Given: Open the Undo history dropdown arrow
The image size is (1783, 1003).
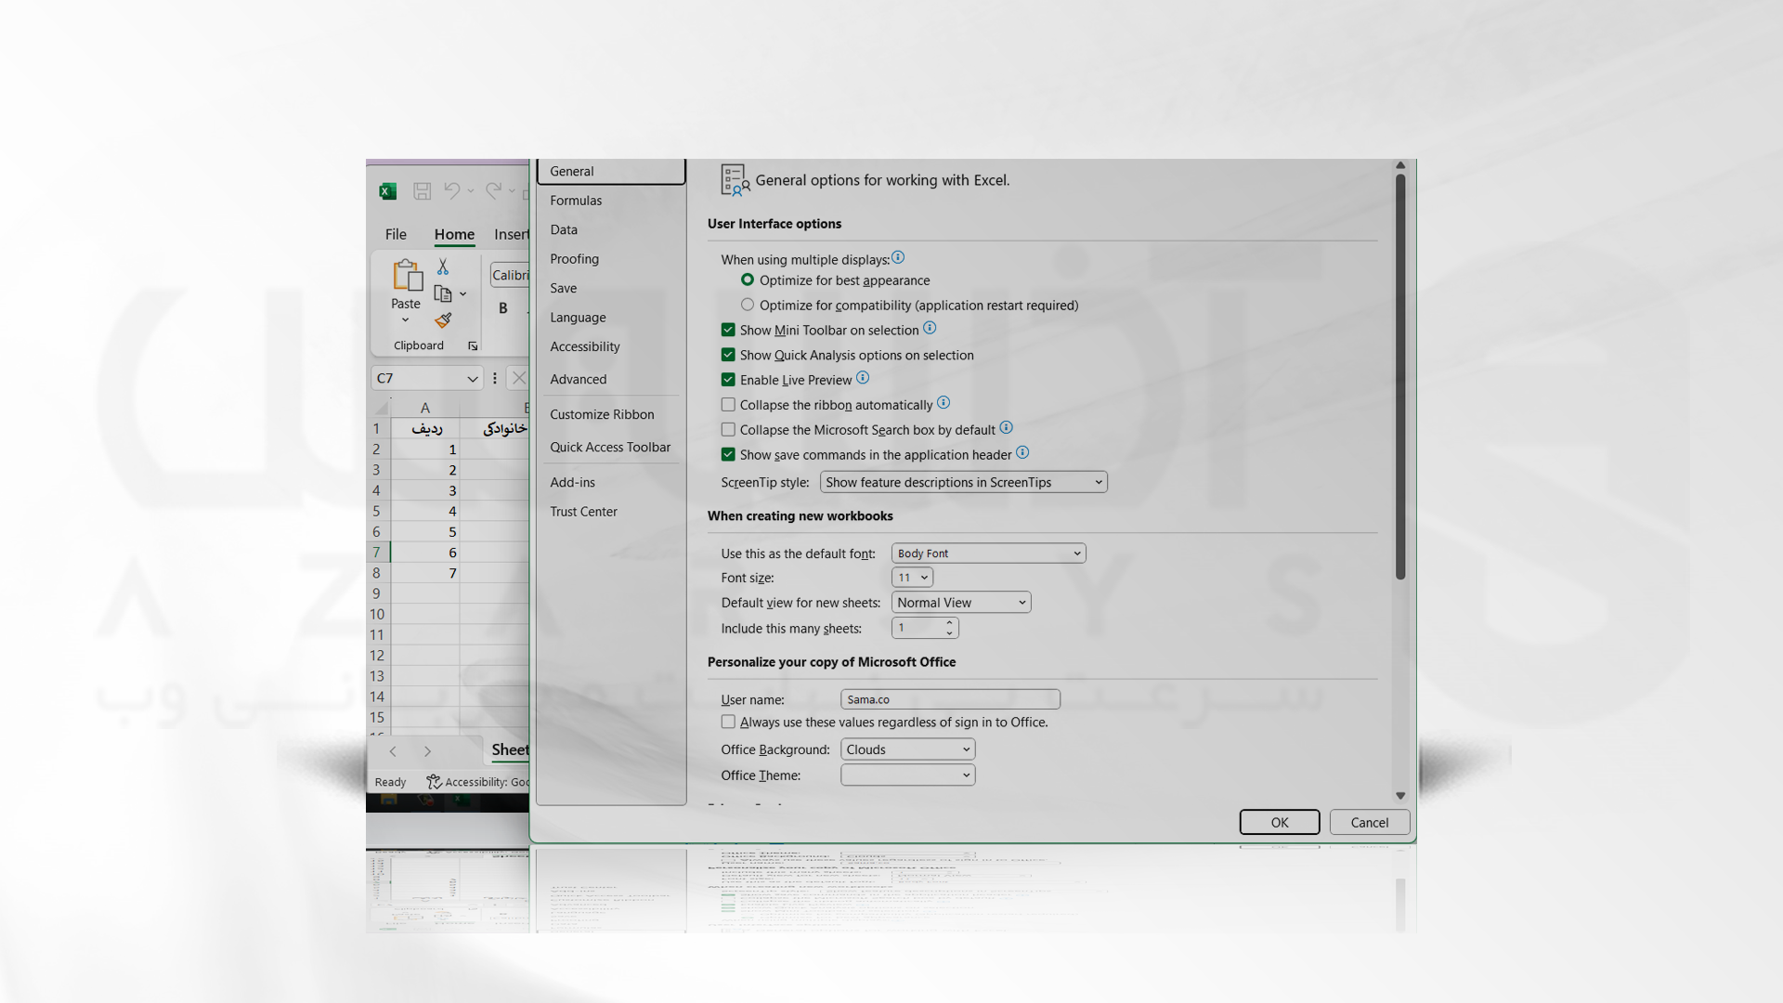Looking at the screenshot, I should [470, 191].
